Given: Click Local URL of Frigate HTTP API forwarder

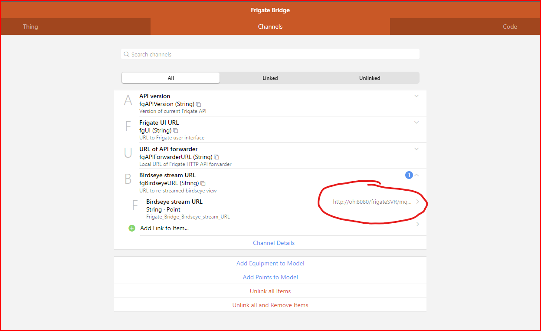Looking at the screenshot, I should click(185, 164).
